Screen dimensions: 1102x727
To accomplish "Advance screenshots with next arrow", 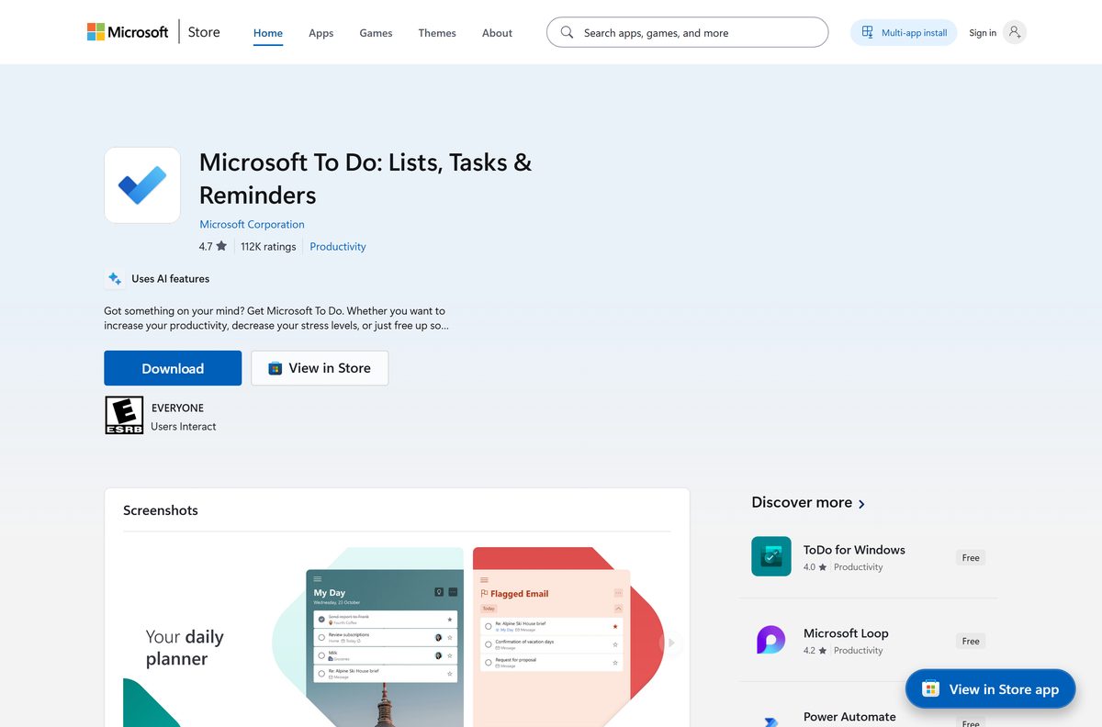I will pyautogui.click(x=671, y=643).
